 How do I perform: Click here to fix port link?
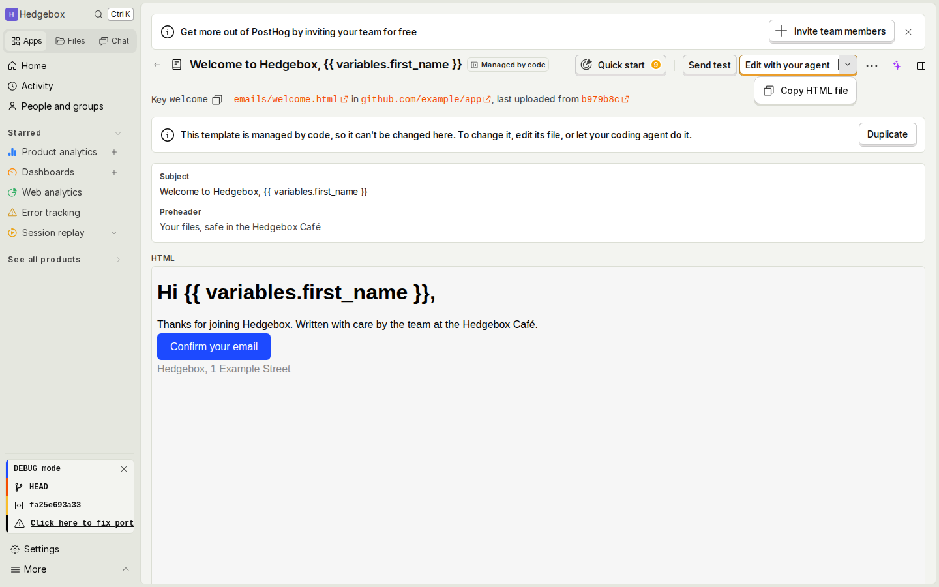(82, 523)
